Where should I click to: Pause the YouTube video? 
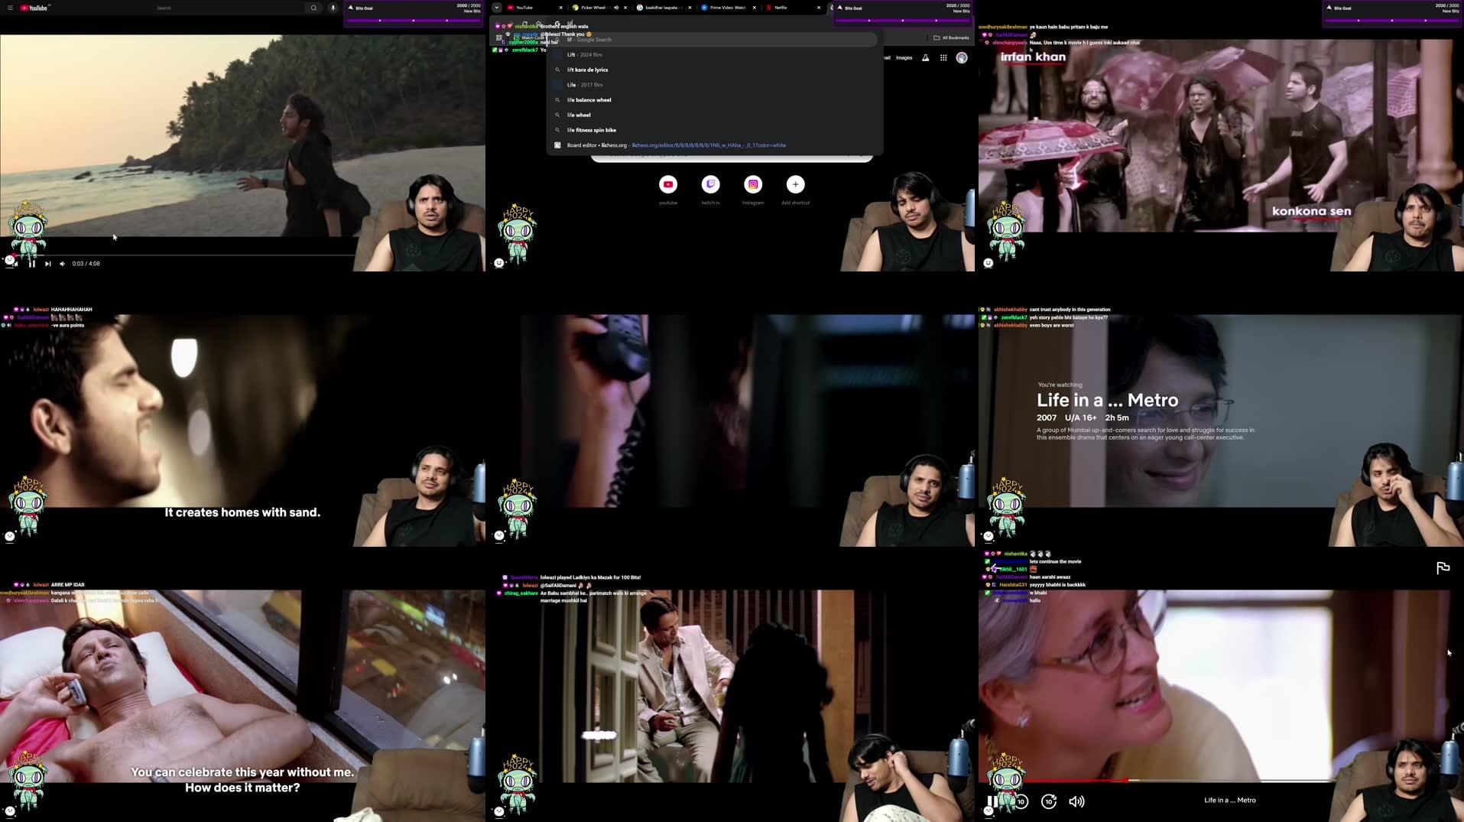(31, 264)
